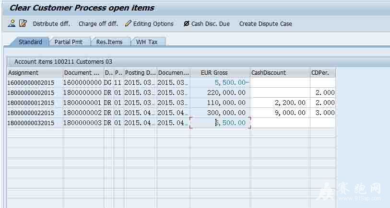This screenshot has height=208, width=390.
Task: Click document number 1800000002
Action: [83, 113]
